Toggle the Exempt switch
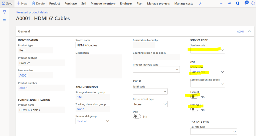 pyautogui.click(x=194, y=97)
